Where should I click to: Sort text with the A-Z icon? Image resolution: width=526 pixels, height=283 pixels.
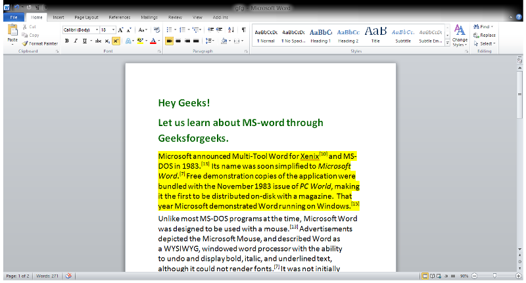click(231, 30)
